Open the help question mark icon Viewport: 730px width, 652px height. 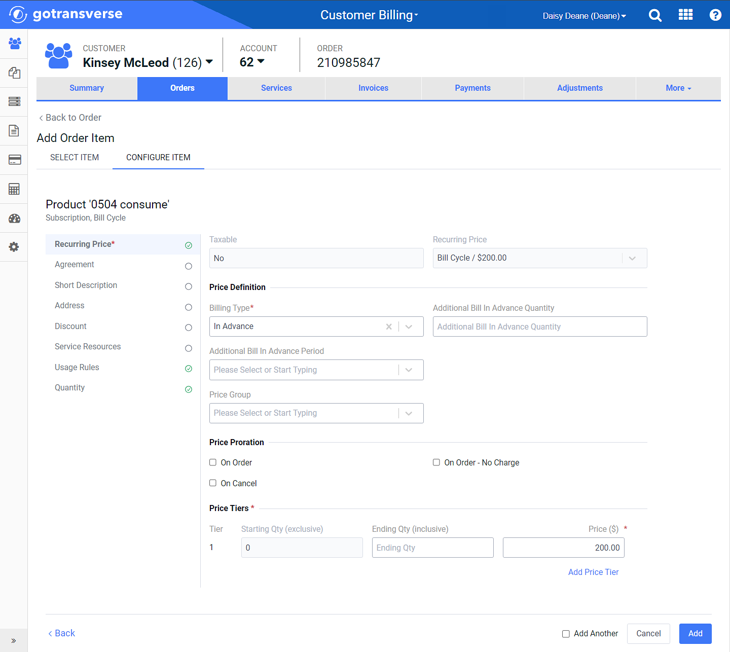click(715, 15)
